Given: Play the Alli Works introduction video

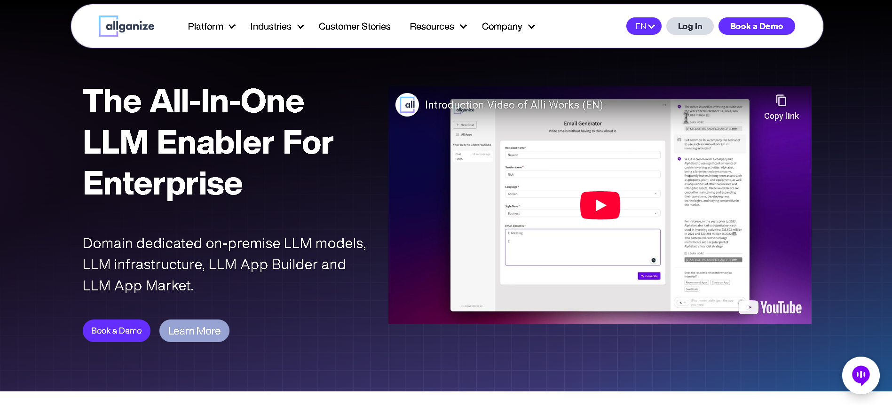Looking at the screenshot, I should [600, 205].
